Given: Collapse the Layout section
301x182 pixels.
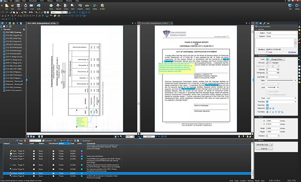Looking at the screenshot, I should (x=256, y=117).
